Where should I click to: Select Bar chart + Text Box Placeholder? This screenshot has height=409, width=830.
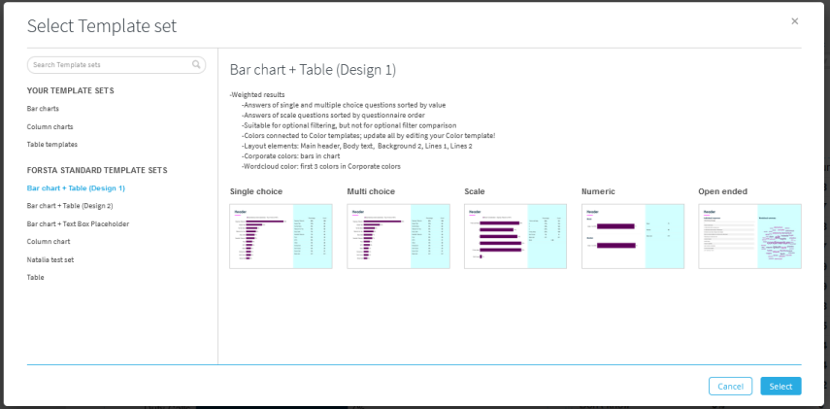tap(79, 223)
